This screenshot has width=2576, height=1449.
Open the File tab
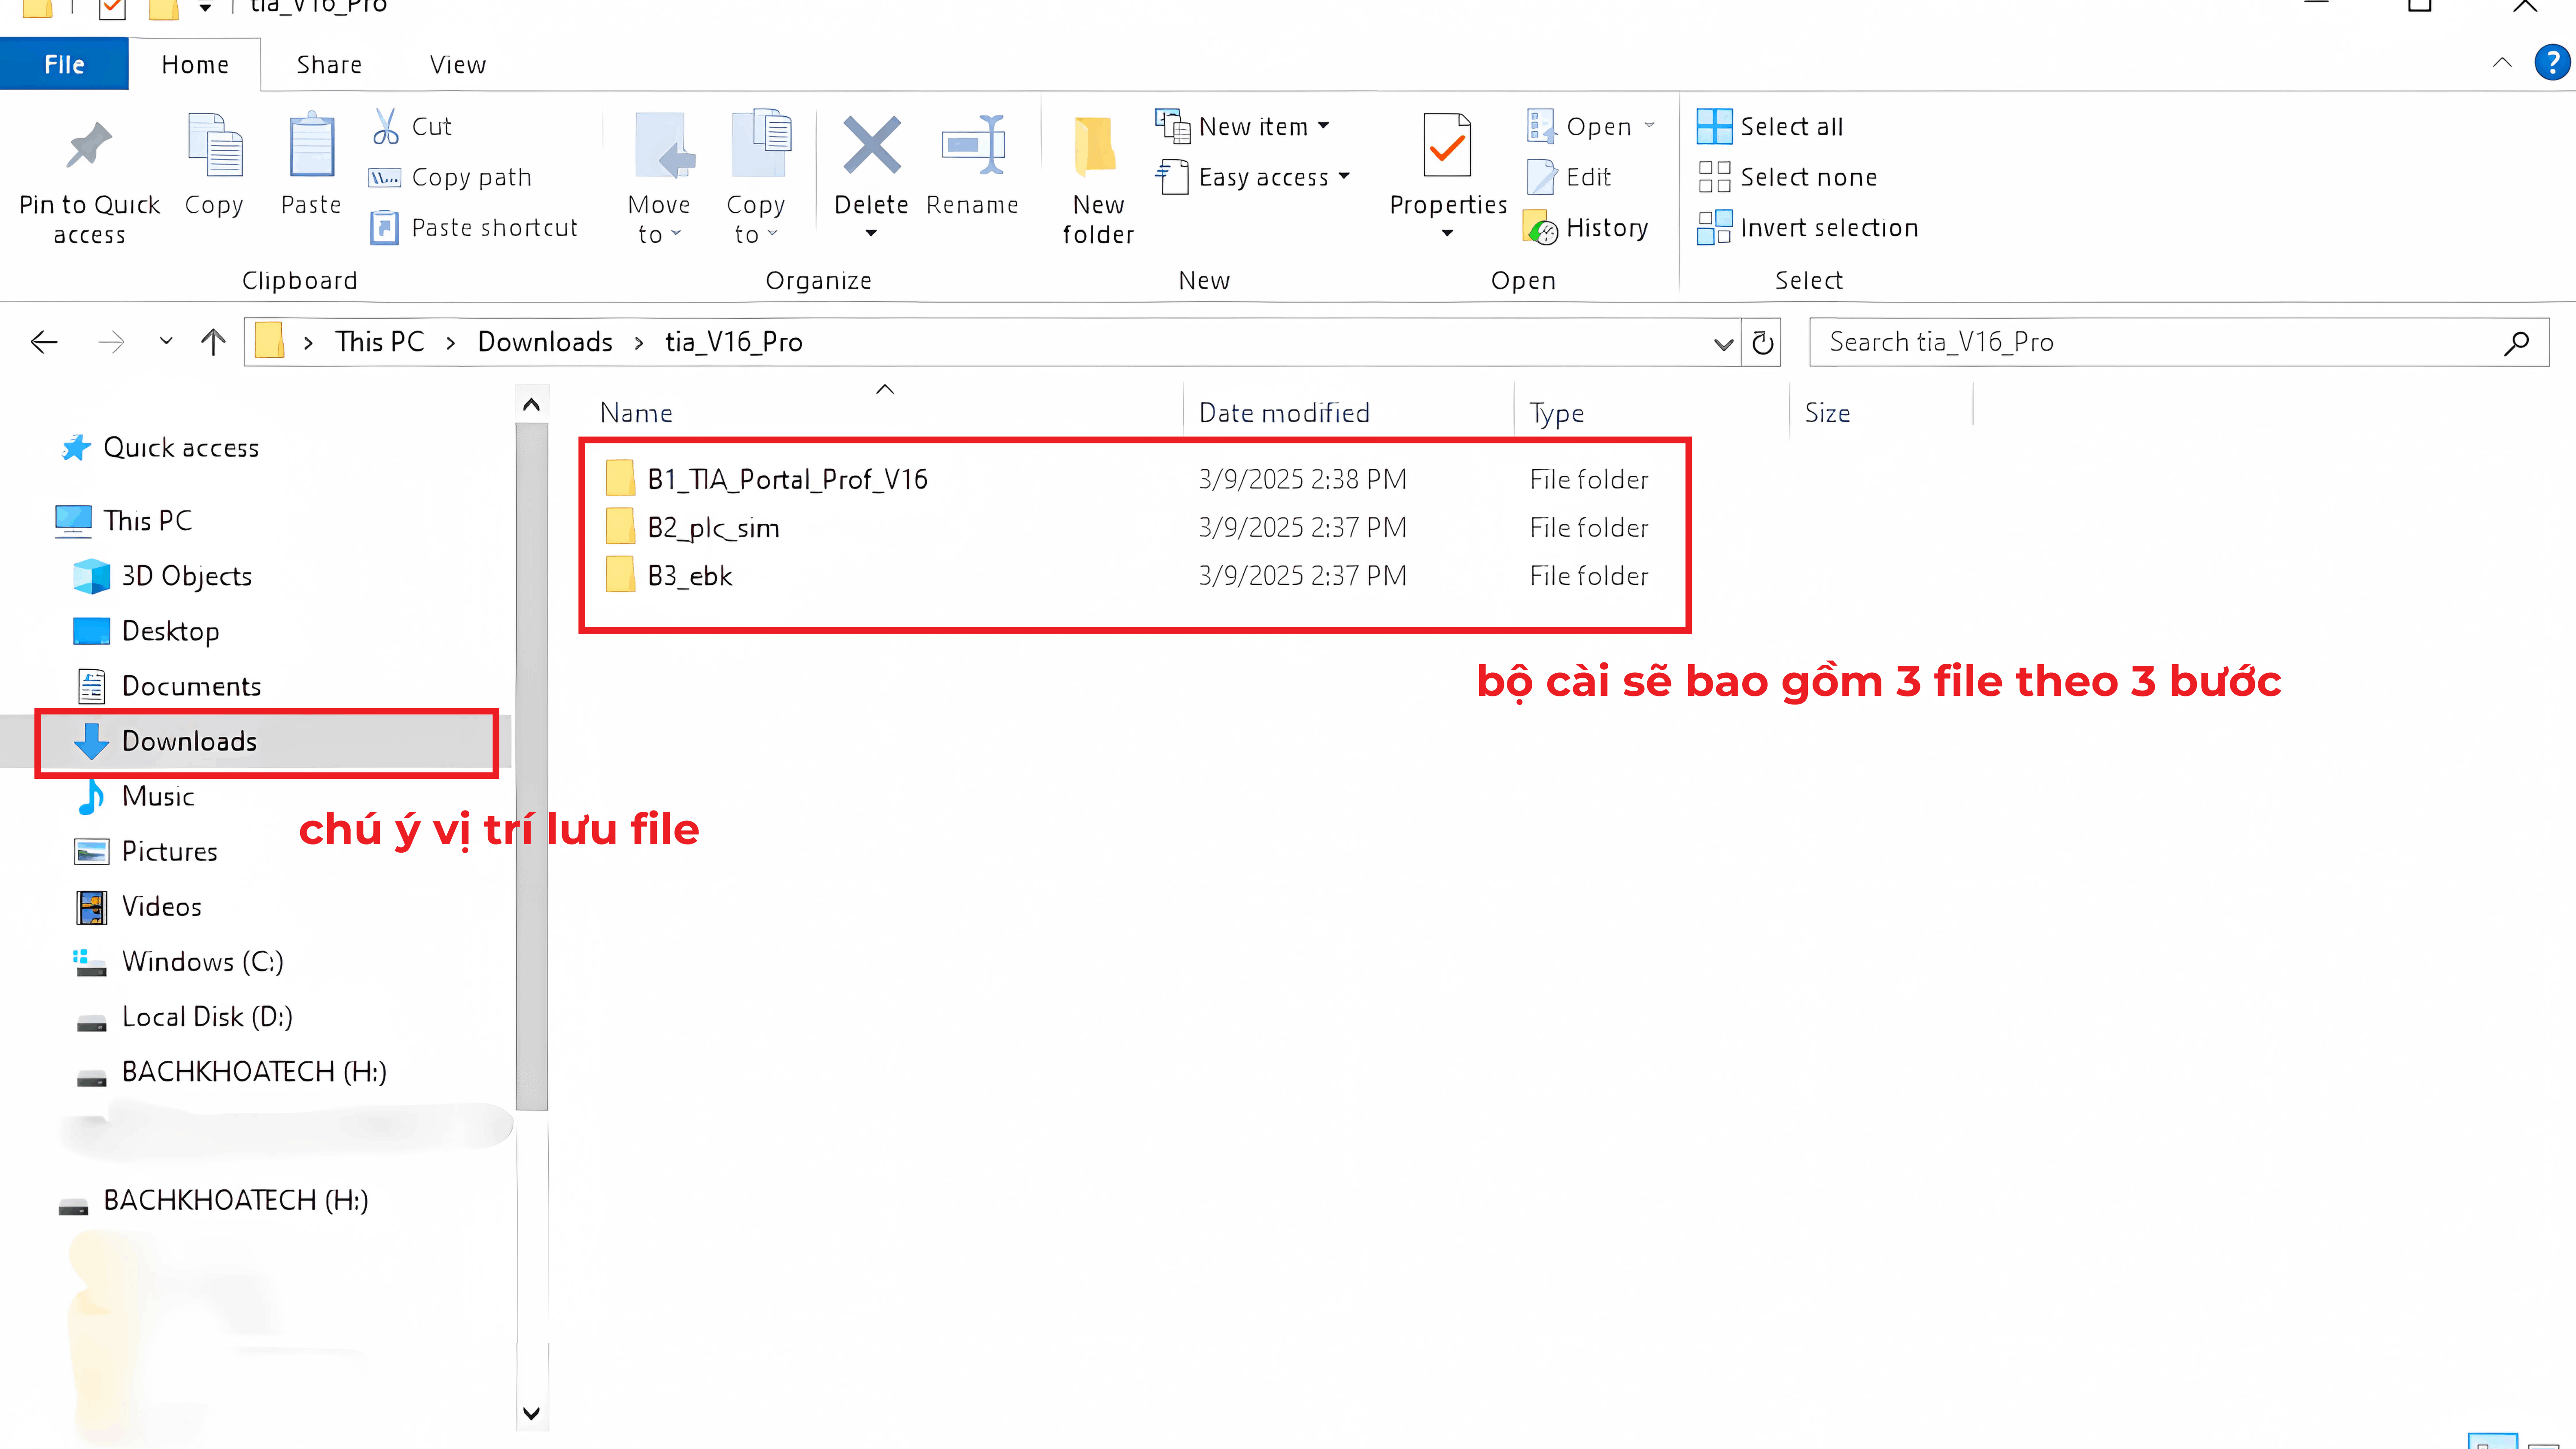(64, 64)
